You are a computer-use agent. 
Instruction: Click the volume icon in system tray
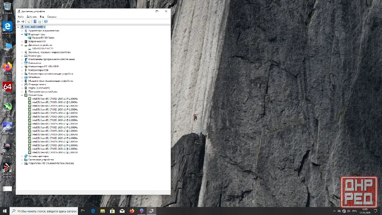(x=349, y=211)
